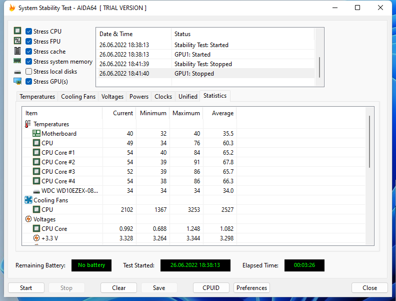The height and width of the screenshot is (301, 396).
Task: Enable the Stress local disks checkbox
Action: (x=29, y=72)
